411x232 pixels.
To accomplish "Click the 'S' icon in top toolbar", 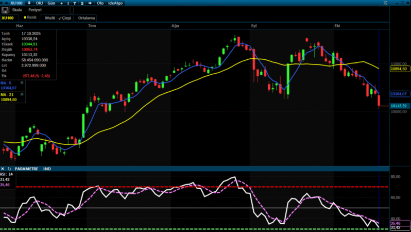I will [x=81, y=3].
